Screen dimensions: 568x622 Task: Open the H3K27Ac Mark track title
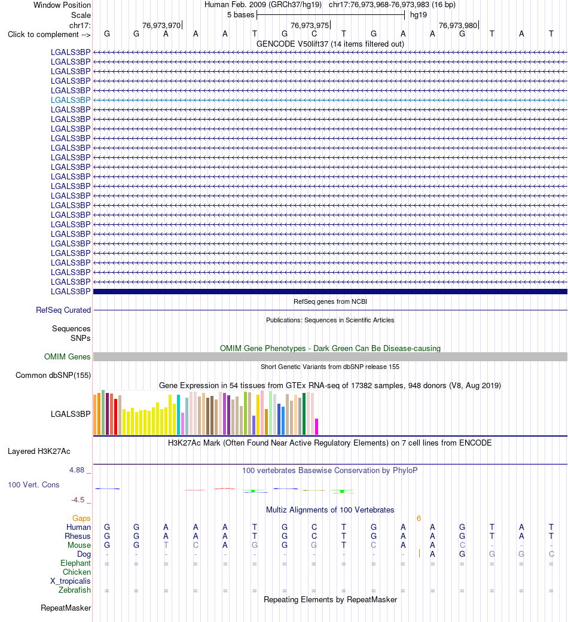pos(330,443)
